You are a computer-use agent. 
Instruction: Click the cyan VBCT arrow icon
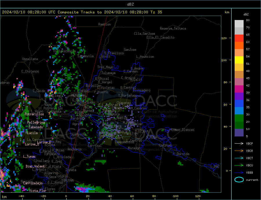pos(239,158)
